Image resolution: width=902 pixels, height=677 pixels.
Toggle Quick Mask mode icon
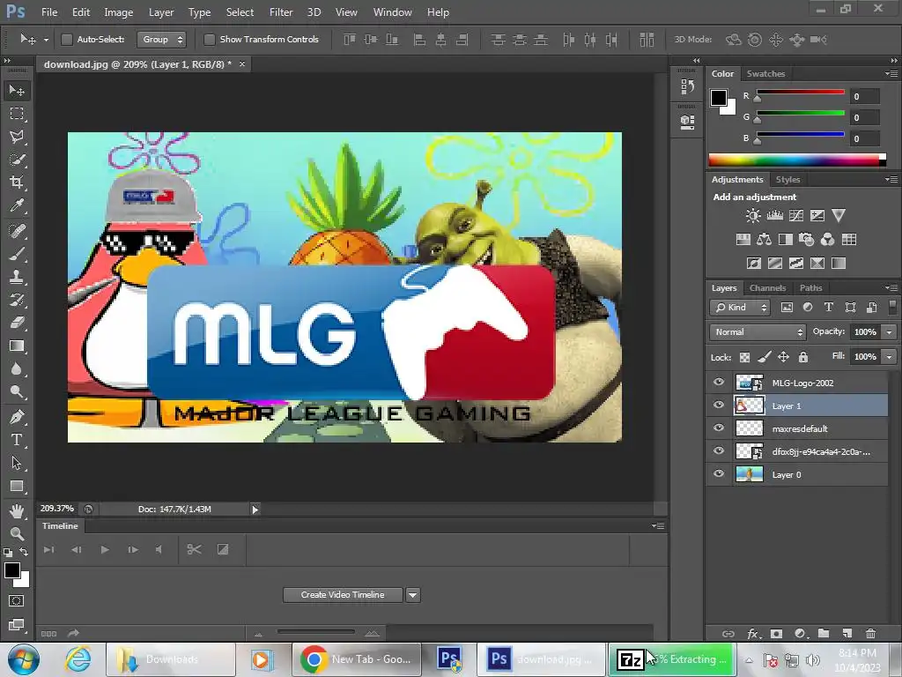(16, 601)
